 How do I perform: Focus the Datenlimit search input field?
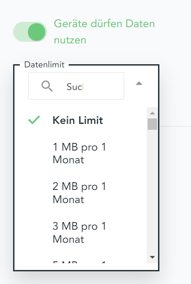tap(76, 86)
